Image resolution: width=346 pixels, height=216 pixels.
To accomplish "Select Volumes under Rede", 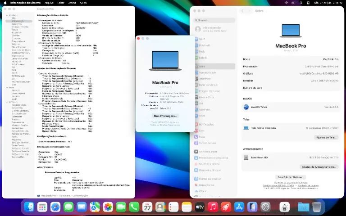I will [x=16, y=96].
